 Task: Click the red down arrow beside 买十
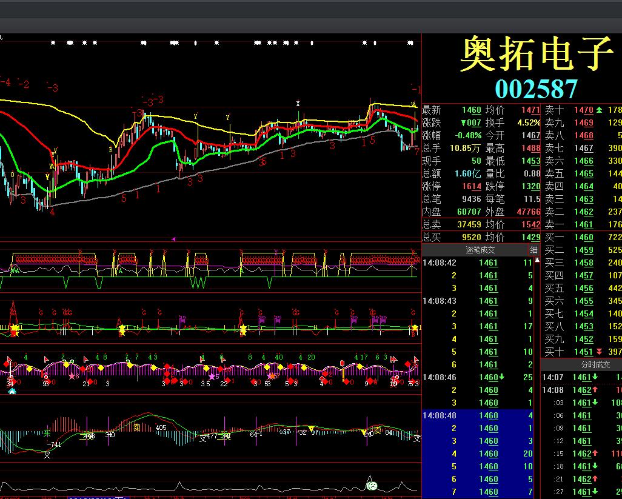click(599, 352)
